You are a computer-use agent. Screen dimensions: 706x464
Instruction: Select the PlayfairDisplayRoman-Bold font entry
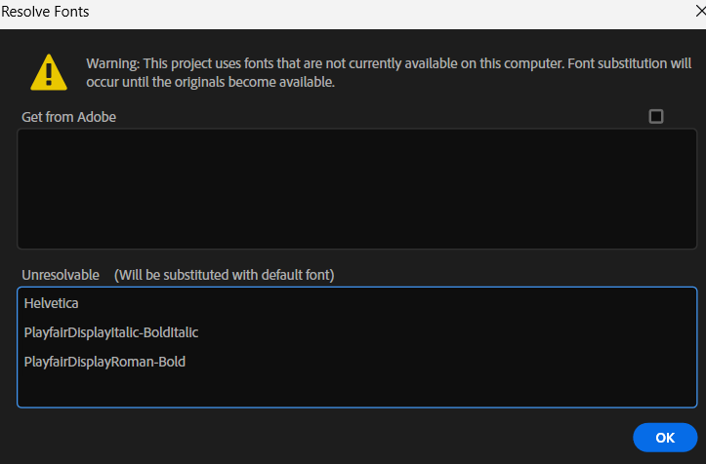(104, 363)
